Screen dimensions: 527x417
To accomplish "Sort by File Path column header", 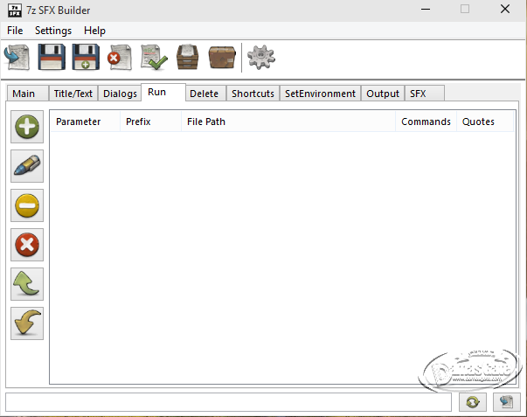I will click(x=288, y=122).
